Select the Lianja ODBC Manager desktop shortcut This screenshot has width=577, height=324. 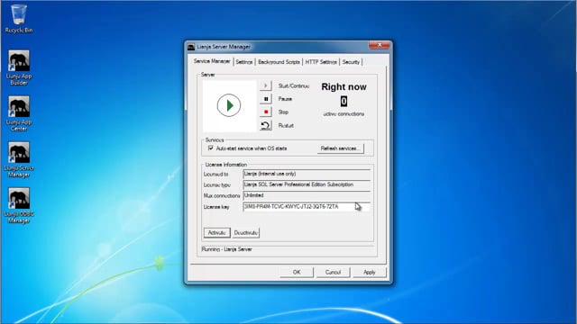(x=19, y=205)
